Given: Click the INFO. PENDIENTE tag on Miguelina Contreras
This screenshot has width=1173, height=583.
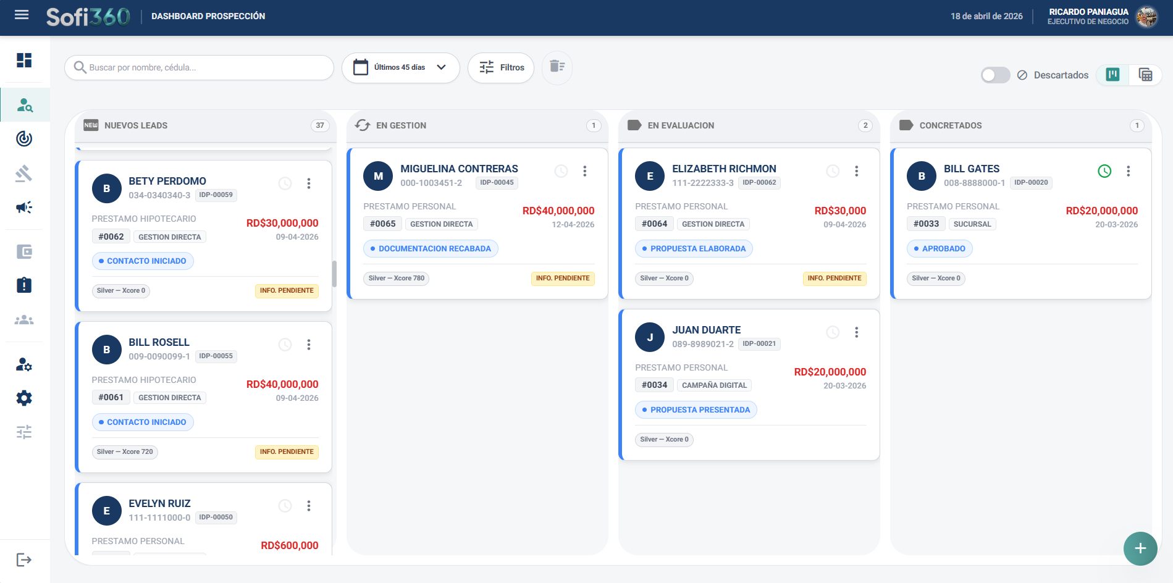Looking at the screenshot, I should click(563, 279).
